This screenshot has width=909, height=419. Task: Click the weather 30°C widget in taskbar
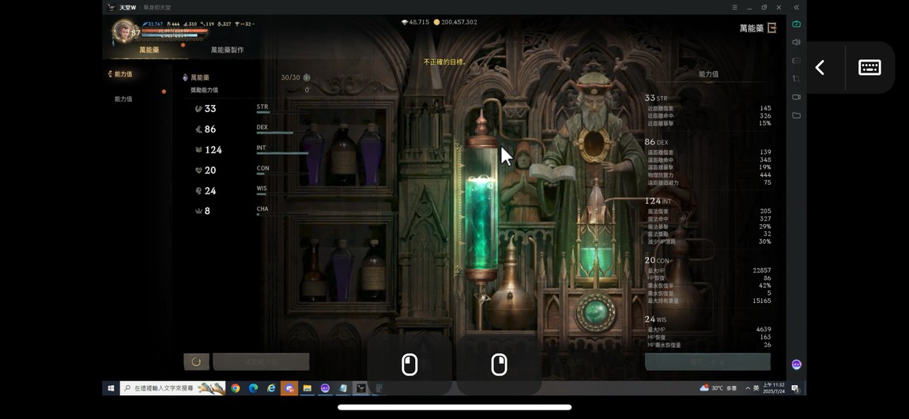pos(719,387)
